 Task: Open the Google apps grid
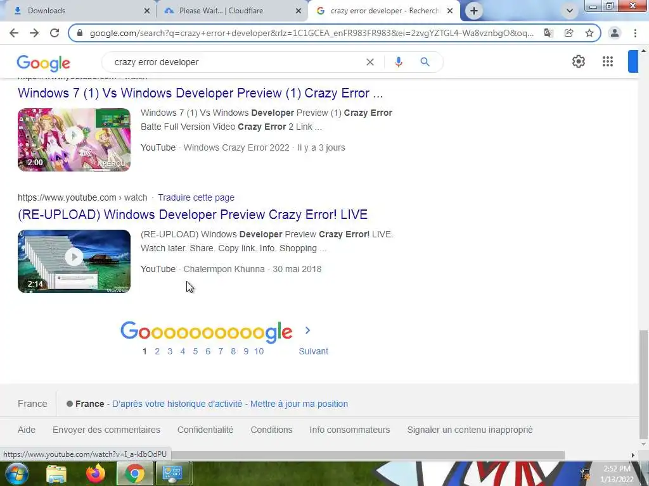[608, 61]
